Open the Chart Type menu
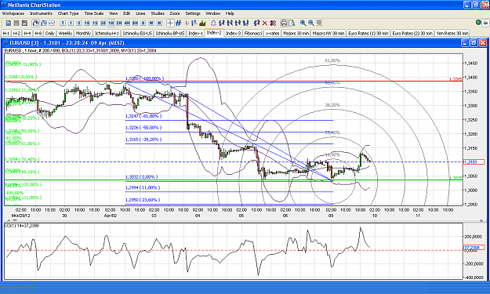This screenshot has width=490, height=294. point(68,13)
